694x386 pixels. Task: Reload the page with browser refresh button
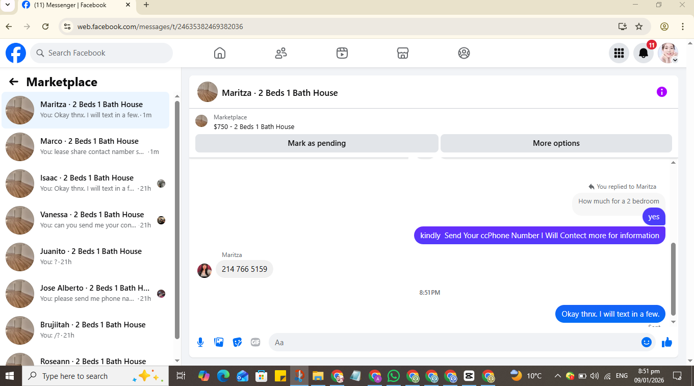[45, 27]
